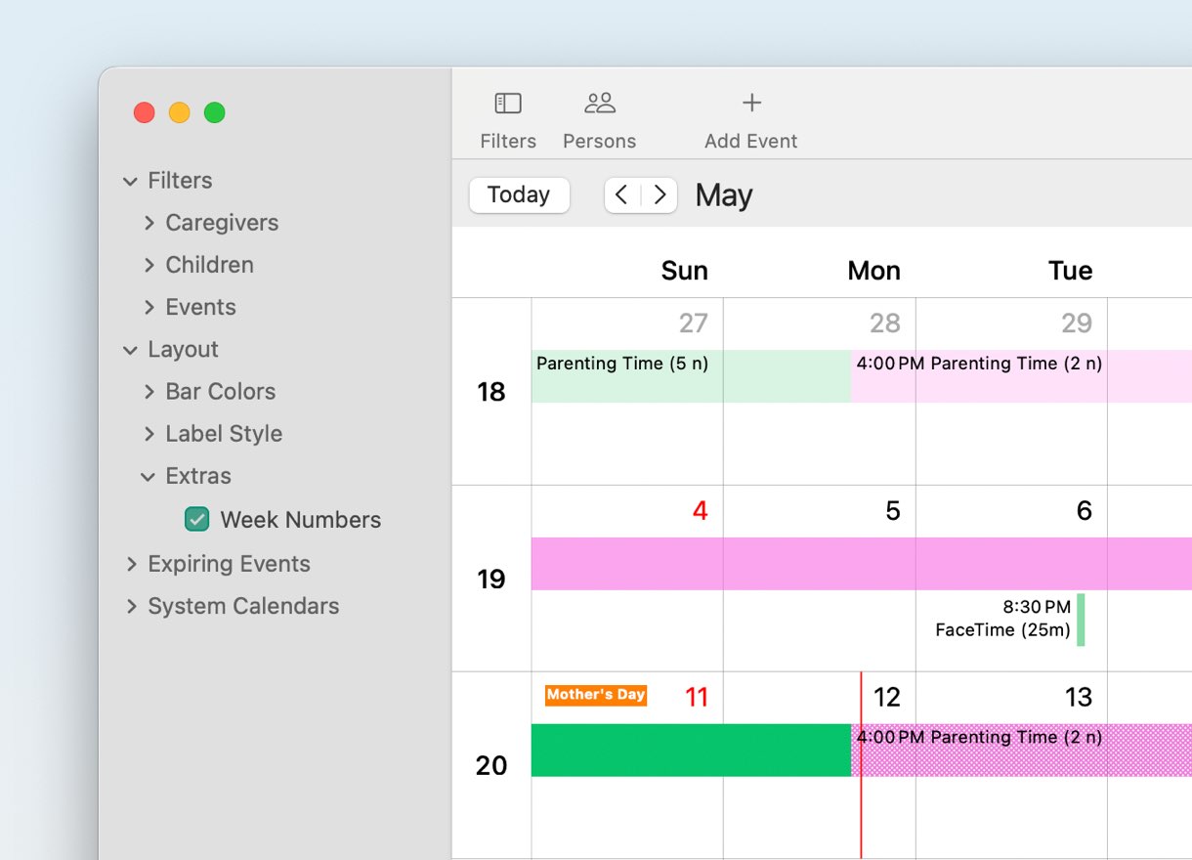This screenshot has height=860, width=1192.
Task: Open the Persons toolbar icon
Action: point(599,103)
